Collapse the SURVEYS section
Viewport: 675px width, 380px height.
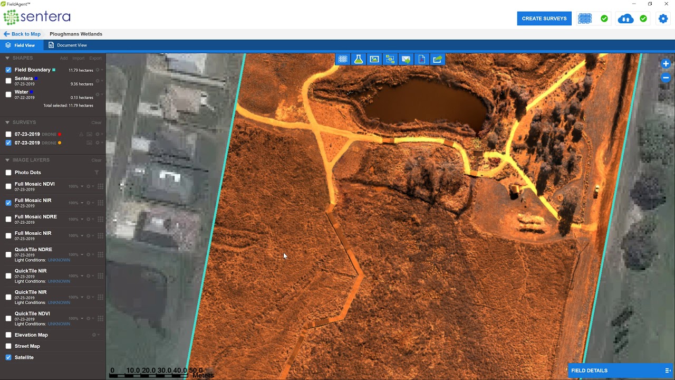7,122
